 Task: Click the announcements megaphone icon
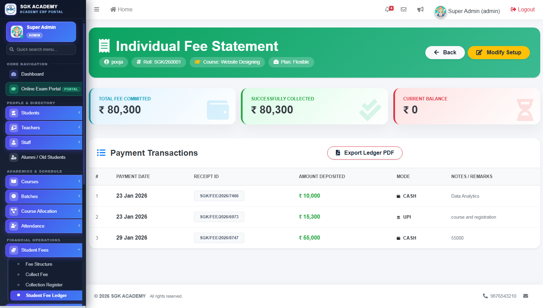[420, 9]
